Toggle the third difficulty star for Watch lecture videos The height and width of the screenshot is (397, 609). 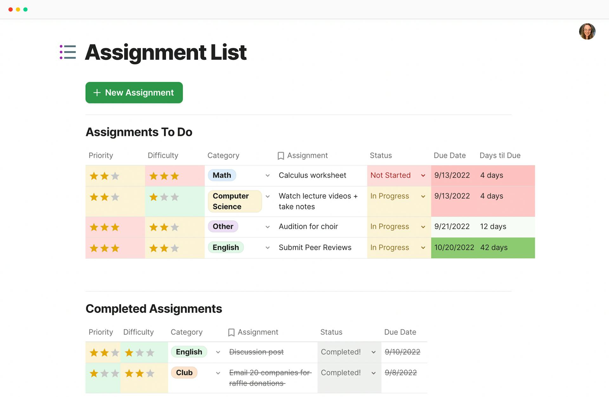click(175, 197)
